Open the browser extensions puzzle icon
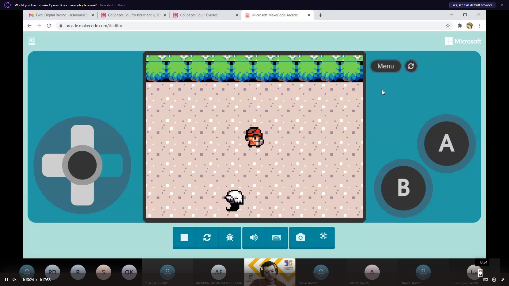The width and height of the screenshot is (509, 286). 460,26
